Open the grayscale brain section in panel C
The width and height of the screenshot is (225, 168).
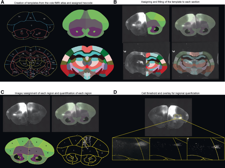(26, 114)
